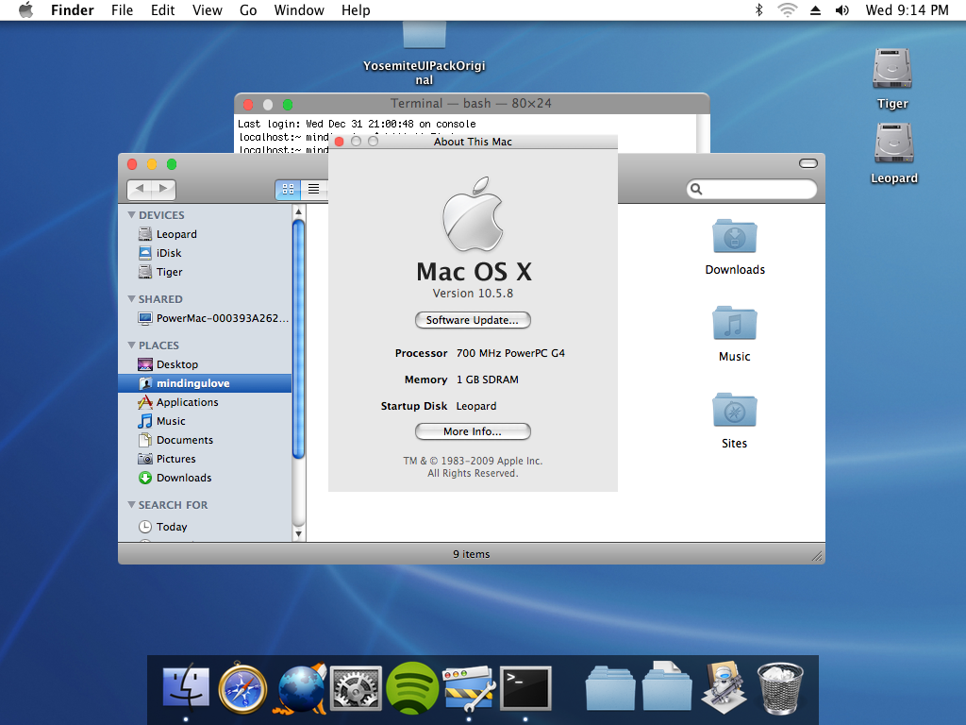Open the Go menu
This screenshot has height=725, width=966.
(248, 10)
